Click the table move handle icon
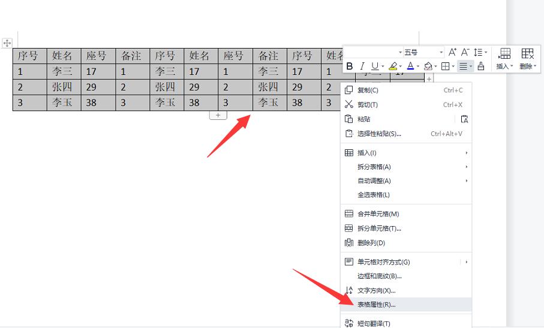 coord(7,43)
